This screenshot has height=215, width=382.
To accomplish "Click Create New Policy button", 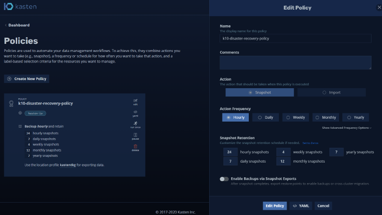I will (27, 79).
